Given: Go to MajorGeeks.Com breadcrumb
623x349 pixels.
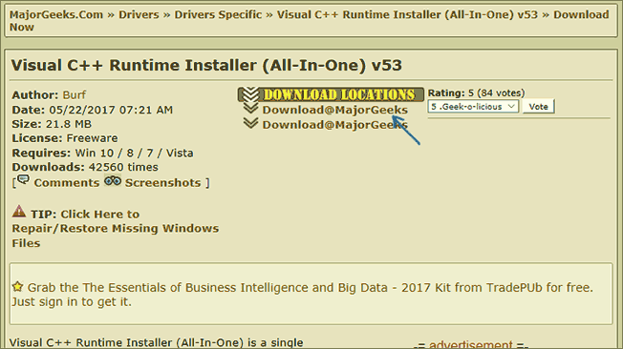Looking at the screenshot, I should [56, 14].
